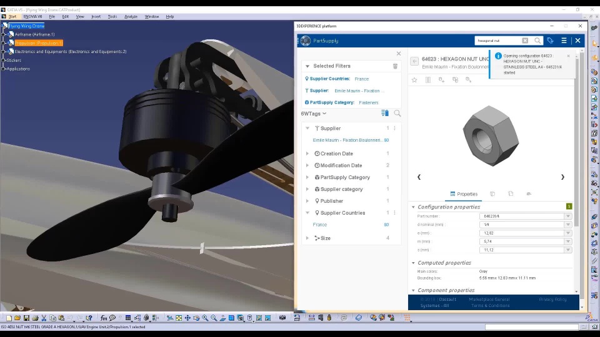Screen dimensions: 600x337
Task: Click the hexagonal nut search field
Action: point(498,41)
